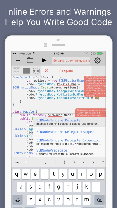Toggle the eyes watch icon
This screenshot has height=208, width=117.
pos(36,71)
